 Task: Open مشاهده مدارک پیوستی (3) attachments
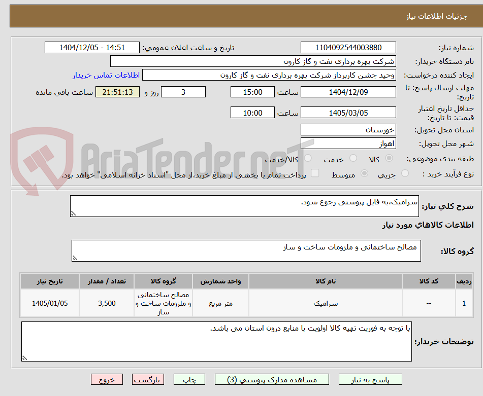pyautogui.click(x=272, y=379)
